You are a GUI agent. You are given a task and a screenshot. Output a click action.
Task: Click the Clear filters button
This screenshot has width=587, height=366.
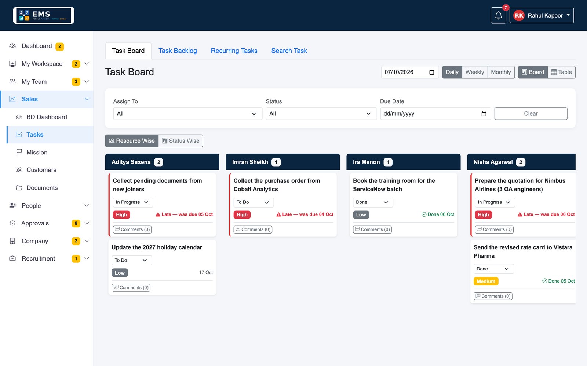531,114
